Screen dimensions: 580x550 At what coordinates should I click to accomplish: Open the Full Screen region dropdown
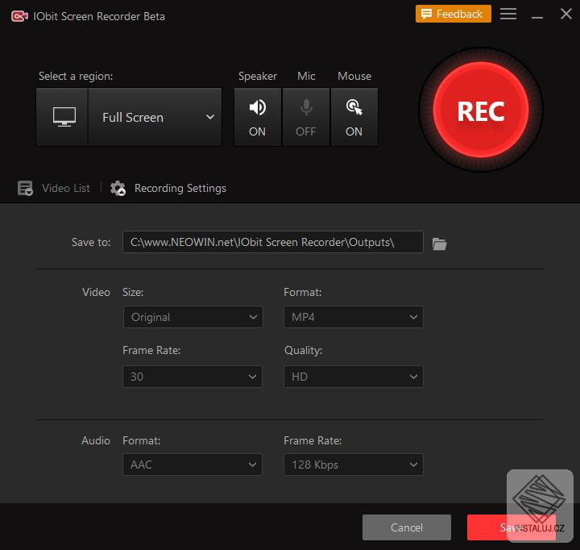[x=155, y=117]
